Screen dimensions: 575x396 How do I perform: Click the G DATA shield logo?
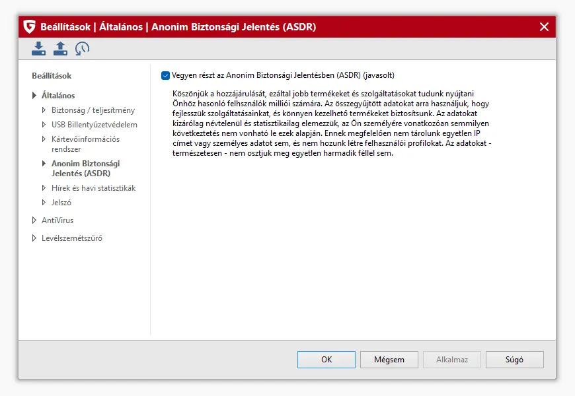click(29, 27)
